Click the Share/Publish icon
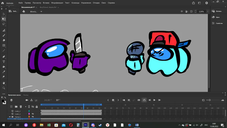This screenshot has width=227, height=128. (x=193, y=3)
